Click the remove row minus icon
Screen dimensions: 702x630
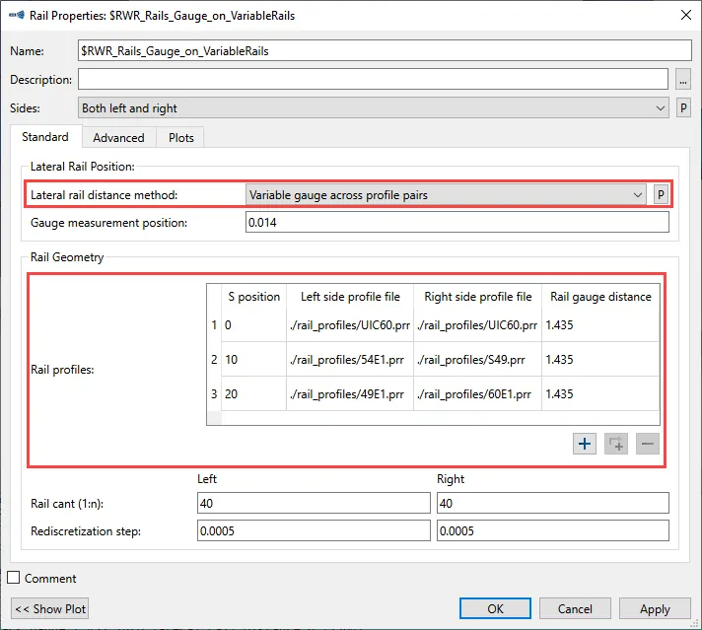[647, 445]
